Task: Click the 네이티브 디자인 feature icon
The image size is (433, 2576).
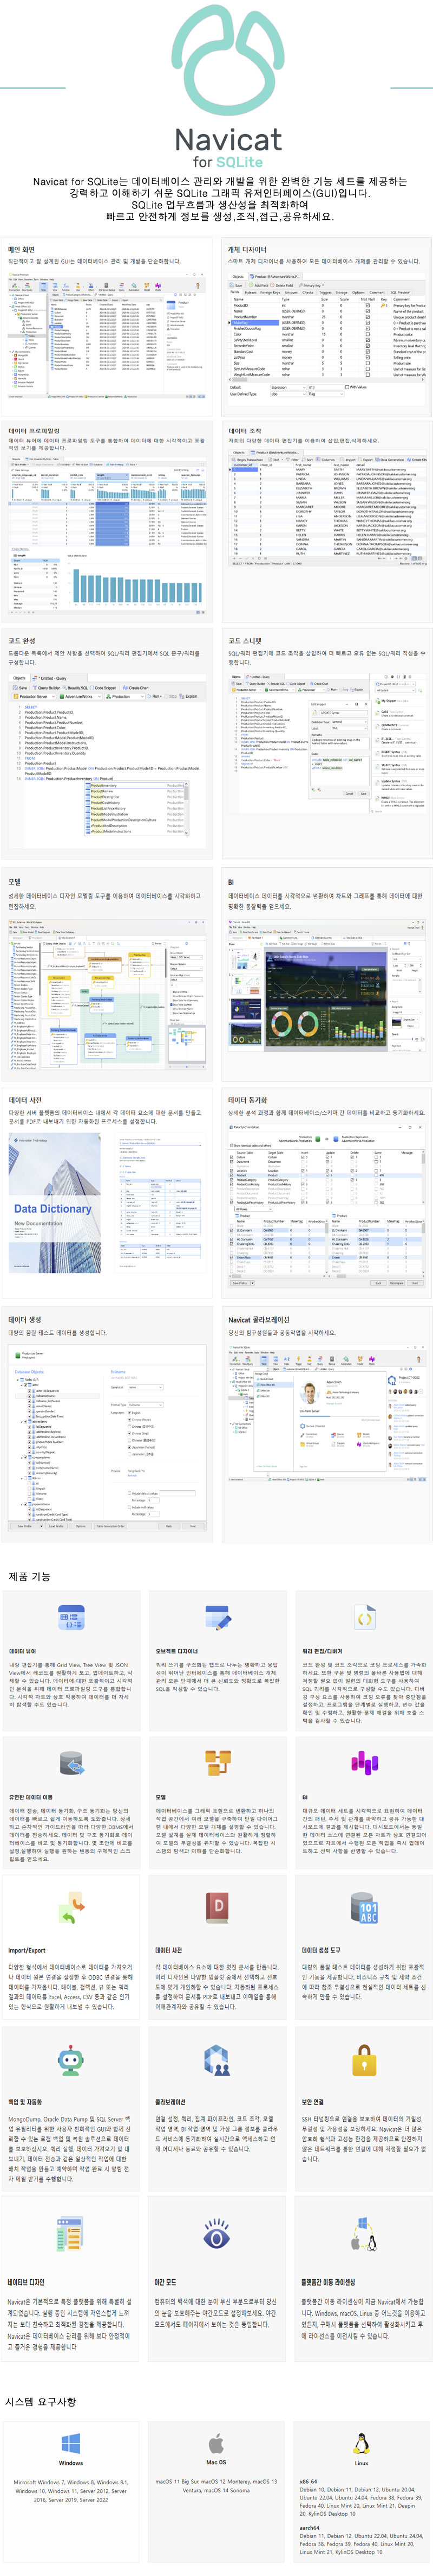Action: [x=71, y=2234]
